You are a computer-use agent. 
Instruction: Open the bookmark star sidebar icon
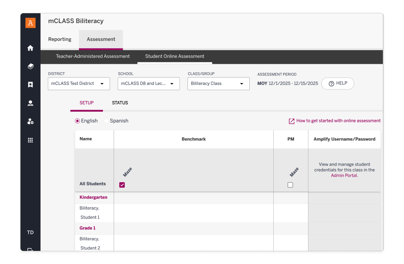[x=30, y=85]
